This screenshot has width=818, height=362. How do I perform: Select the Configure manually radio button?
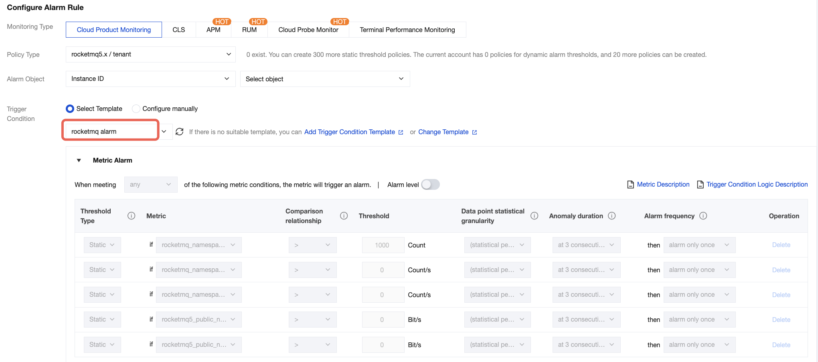tap(136, 109)
